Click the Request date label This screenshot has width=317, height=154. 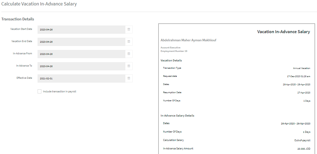tap(170, 76)
